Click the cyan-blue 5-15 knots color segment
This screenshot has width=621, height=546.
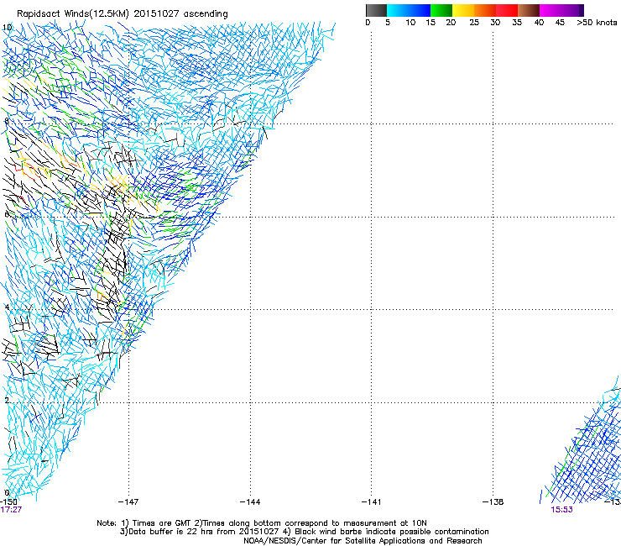(409, 10)
